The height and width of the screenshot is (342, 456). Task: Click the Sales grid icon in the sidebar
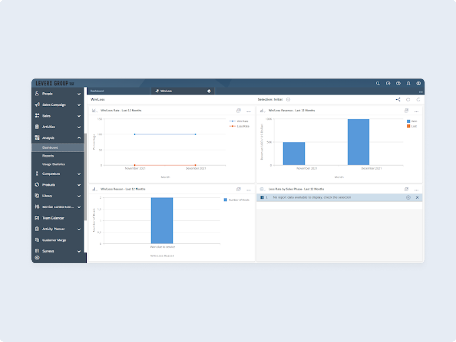click(x=37, y=116)
